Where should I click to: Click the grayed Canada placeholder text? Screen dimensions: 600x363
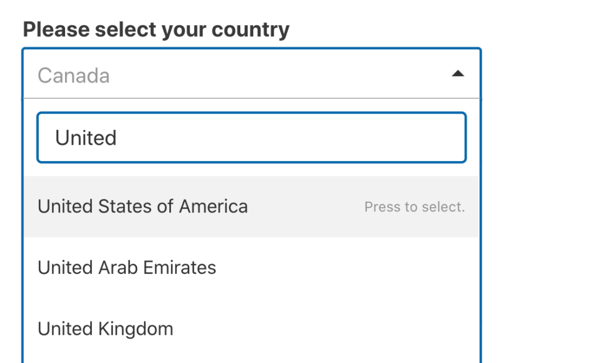pyautogui.click(x=73, y=74)
